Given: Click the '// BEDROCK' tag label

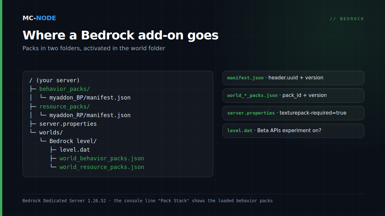Looking at the screenshot, I should pos(347,19).
